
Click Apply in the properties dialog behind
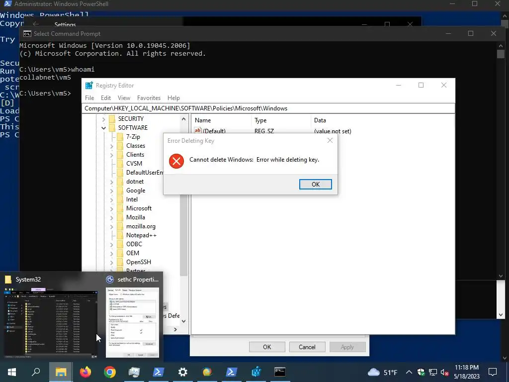point(347,347)
